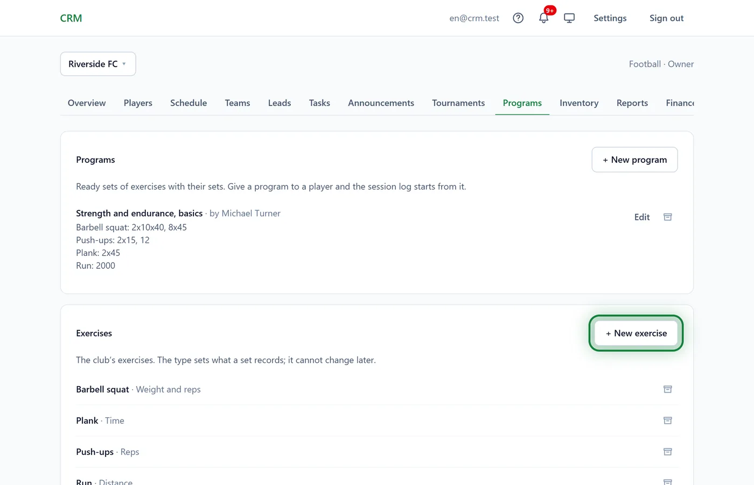Click the en@crm.test account email
This screenshot has width=754, height=485.
tap(474, 18)
